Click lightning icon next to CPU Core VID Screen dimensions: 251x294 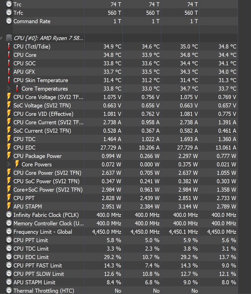9,114
